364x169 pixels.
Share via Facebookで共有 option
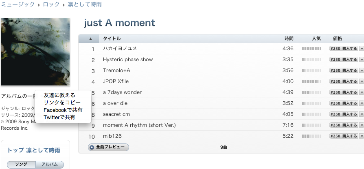pos(63,110)
